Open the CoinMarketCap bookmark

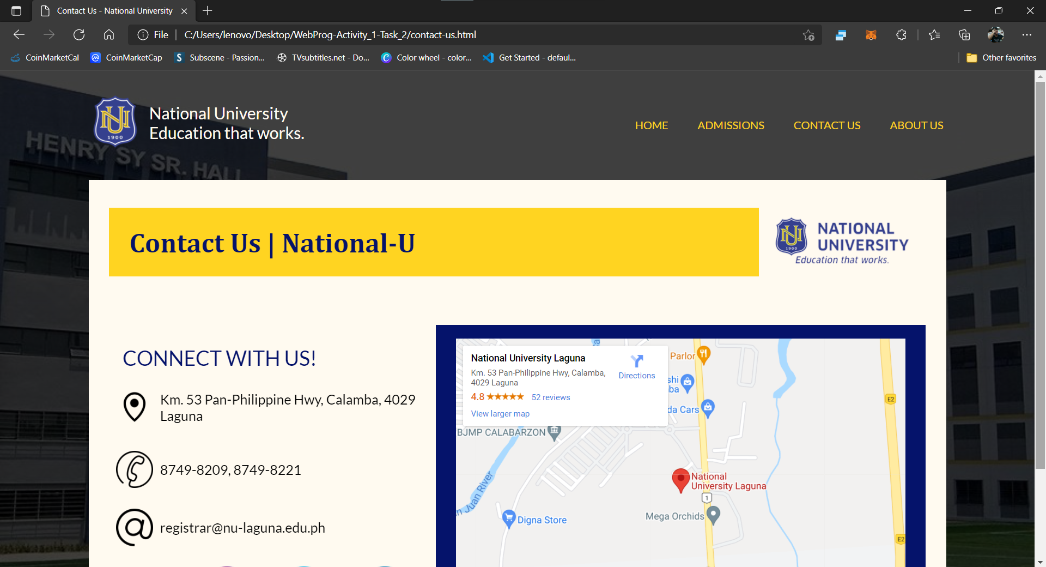tap(126, 57)
